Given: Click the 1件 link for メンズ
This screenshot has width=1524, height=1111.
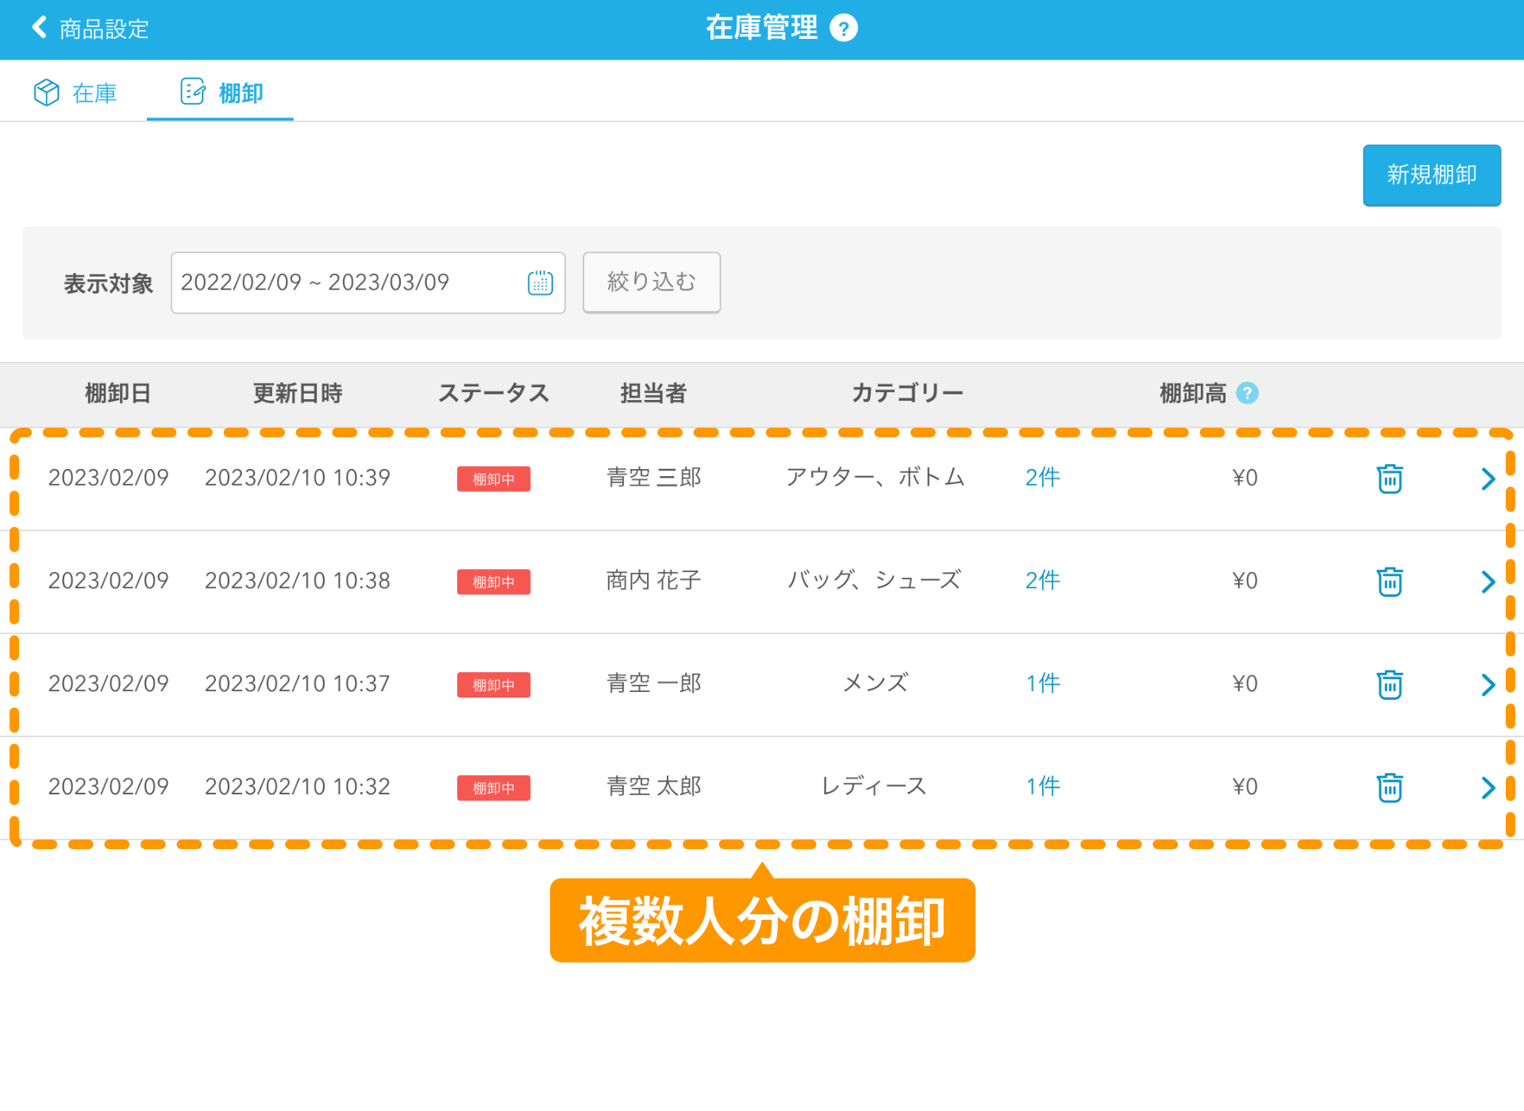Looking at the screenshot, I should pos(1043,683).
